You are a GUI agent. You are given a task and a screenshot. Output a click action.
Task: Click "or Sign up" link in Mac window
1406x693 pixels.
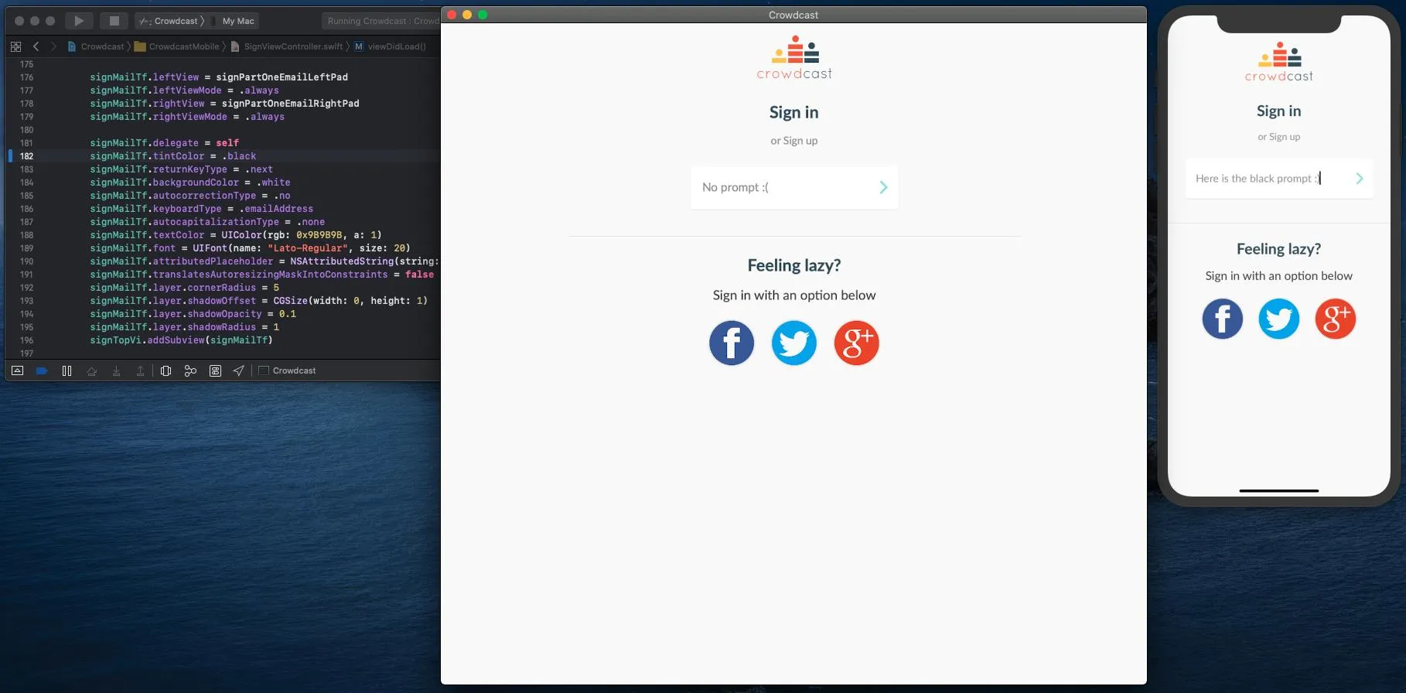tap(793, 141)
